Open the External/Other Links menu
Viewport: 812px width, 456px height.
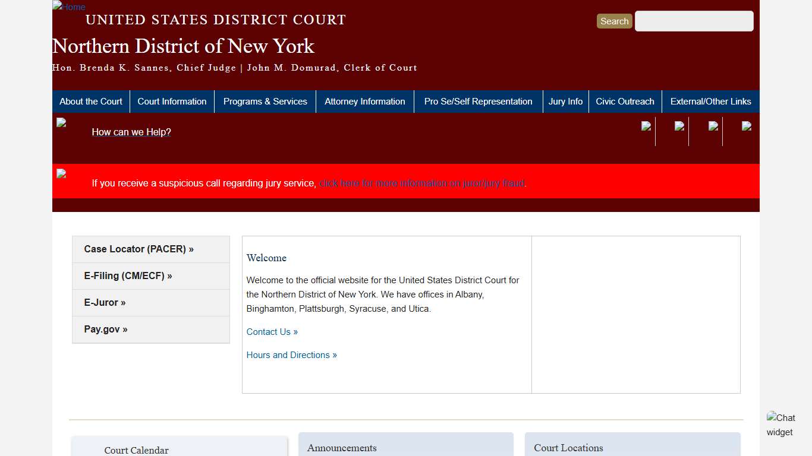pyautogui.click(x=710, y=102)
